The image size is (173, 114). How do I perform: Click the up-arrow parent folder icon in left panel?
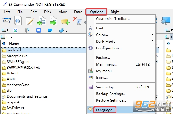pos(4,43)
